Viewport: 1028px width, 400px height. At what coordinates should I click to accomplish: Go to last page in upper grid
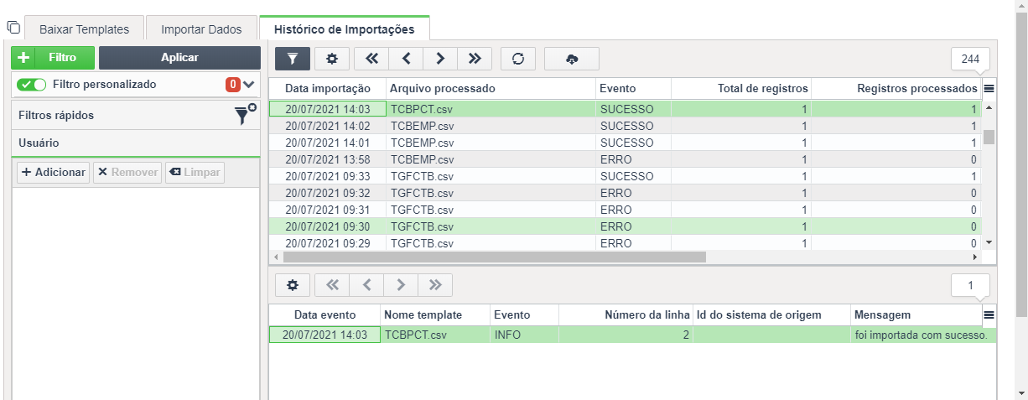pos(475,58)
